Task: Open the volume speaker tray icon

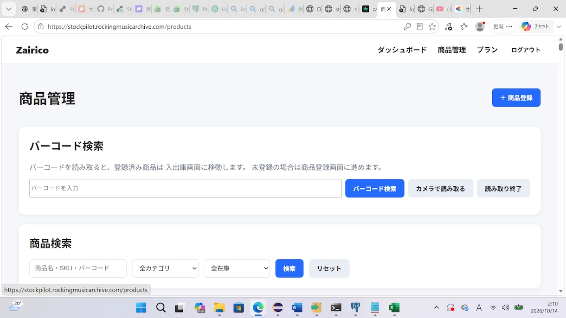Action: (505, 307)
